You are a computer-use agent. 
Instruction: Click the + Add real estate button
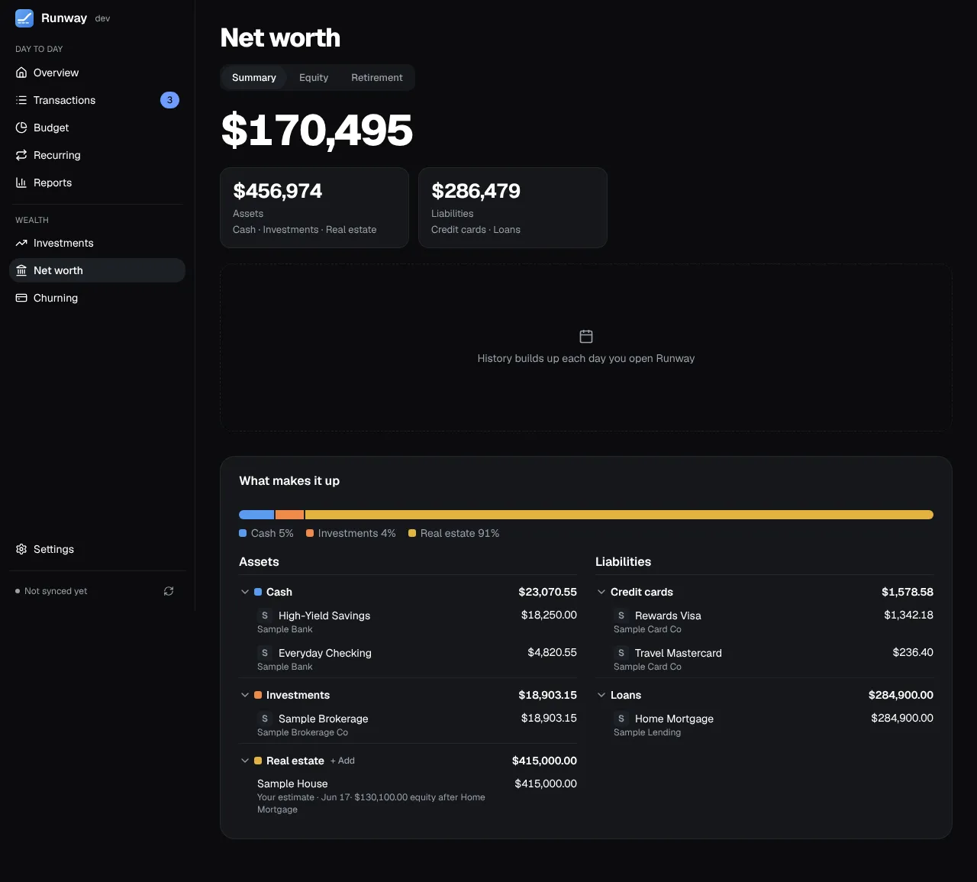343,761
